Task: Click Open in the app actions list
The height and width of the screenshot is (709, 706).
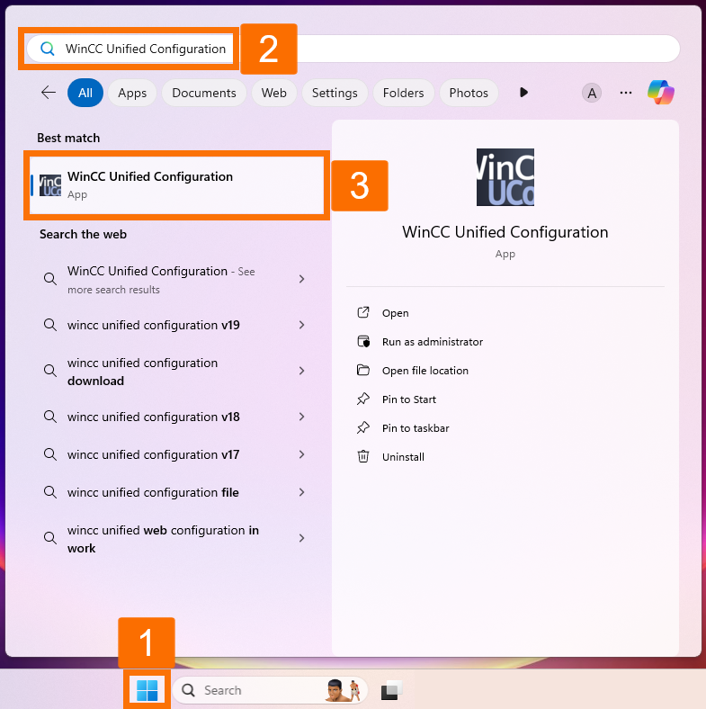Action: 396,313
